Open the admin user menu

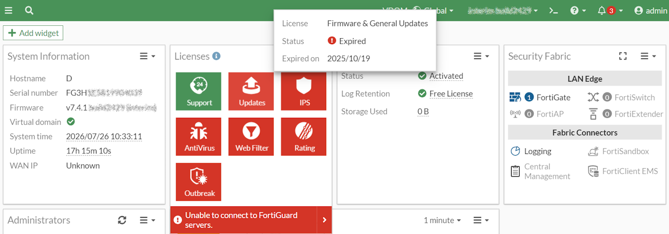pyautogui.click(x=651, y=11)
